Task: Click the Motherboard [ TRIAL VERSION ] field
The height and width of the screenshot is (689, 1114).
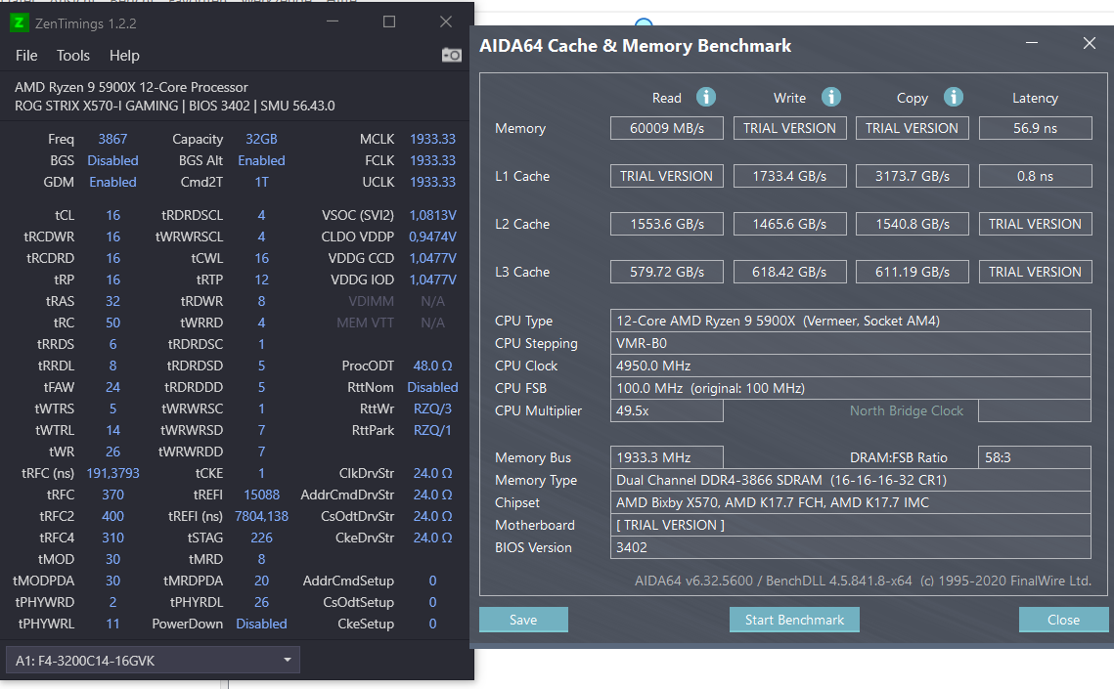Action: (851, 525)
